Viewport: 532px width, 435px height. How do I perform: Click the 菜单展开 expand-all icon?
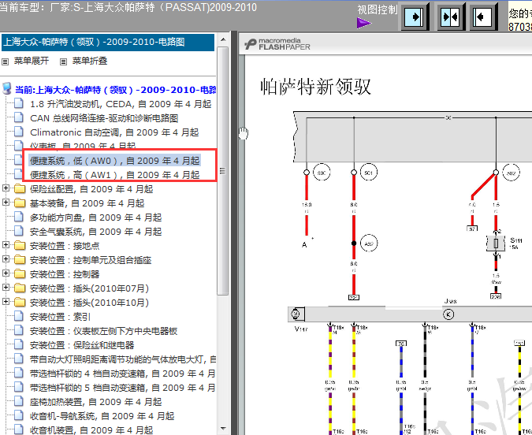click(5, 61)
